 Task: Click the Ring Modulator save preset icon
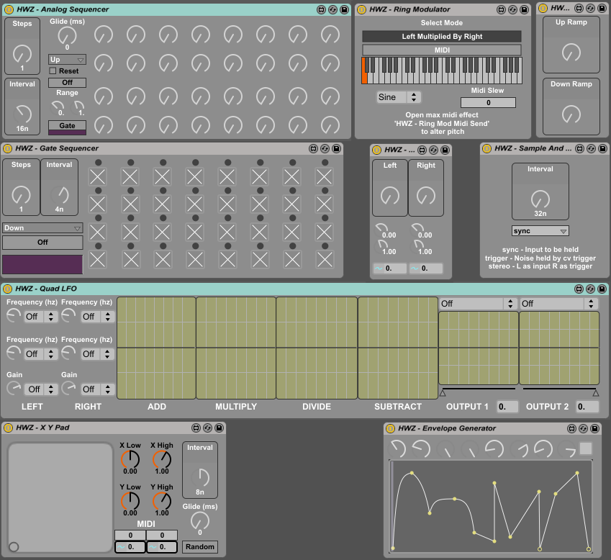click(x=525, y=9)
